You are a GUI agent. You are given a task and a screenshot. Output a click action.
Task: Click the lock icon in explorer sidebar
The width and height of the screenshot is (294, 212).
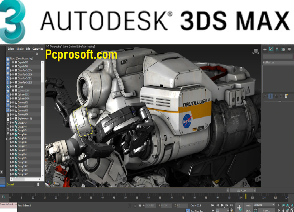(8, 139)
